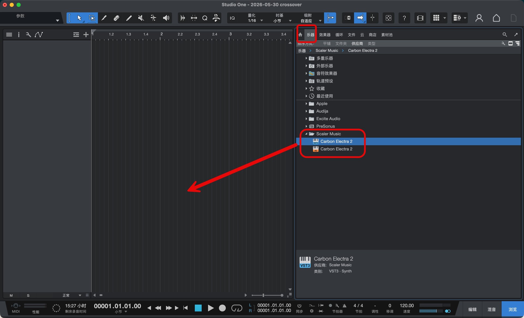524x318 pixels.
Task: Select the Mute tool
Action: pyautogui.click(x=141, y=18)
